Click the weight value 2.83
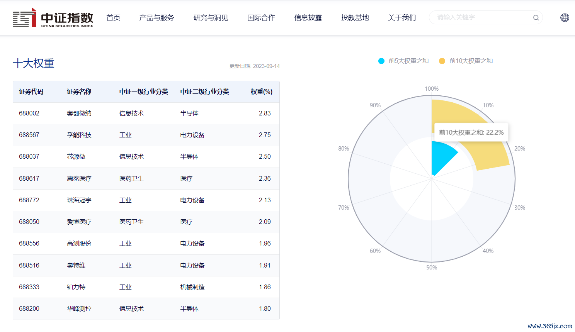 point(265,113)
